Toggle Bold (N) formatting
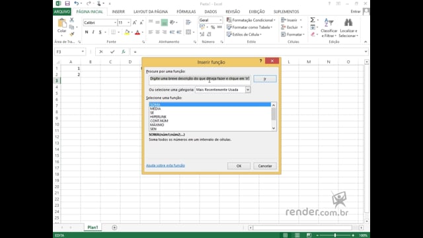Viewport: 423px width, 238px height. pyautogui.click(x=87, y=32)
